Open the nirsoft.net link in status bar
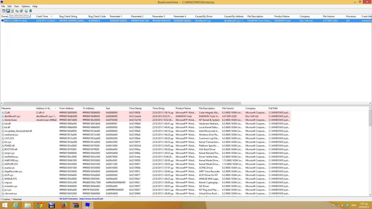Viewport: 372px width, 209px height. point(91,199)
